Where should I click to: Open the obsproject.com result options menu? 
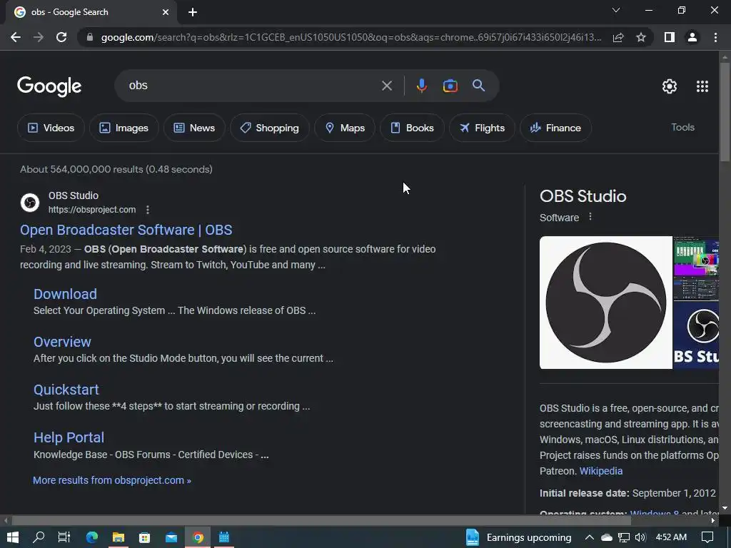click(x=148, y=210)
